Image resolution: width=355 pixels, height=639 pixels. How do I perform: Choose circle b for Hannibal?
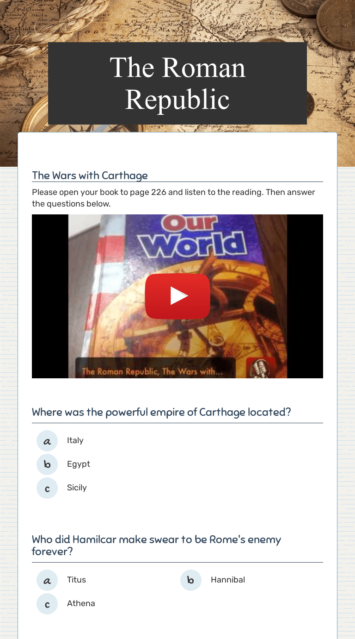191,580
